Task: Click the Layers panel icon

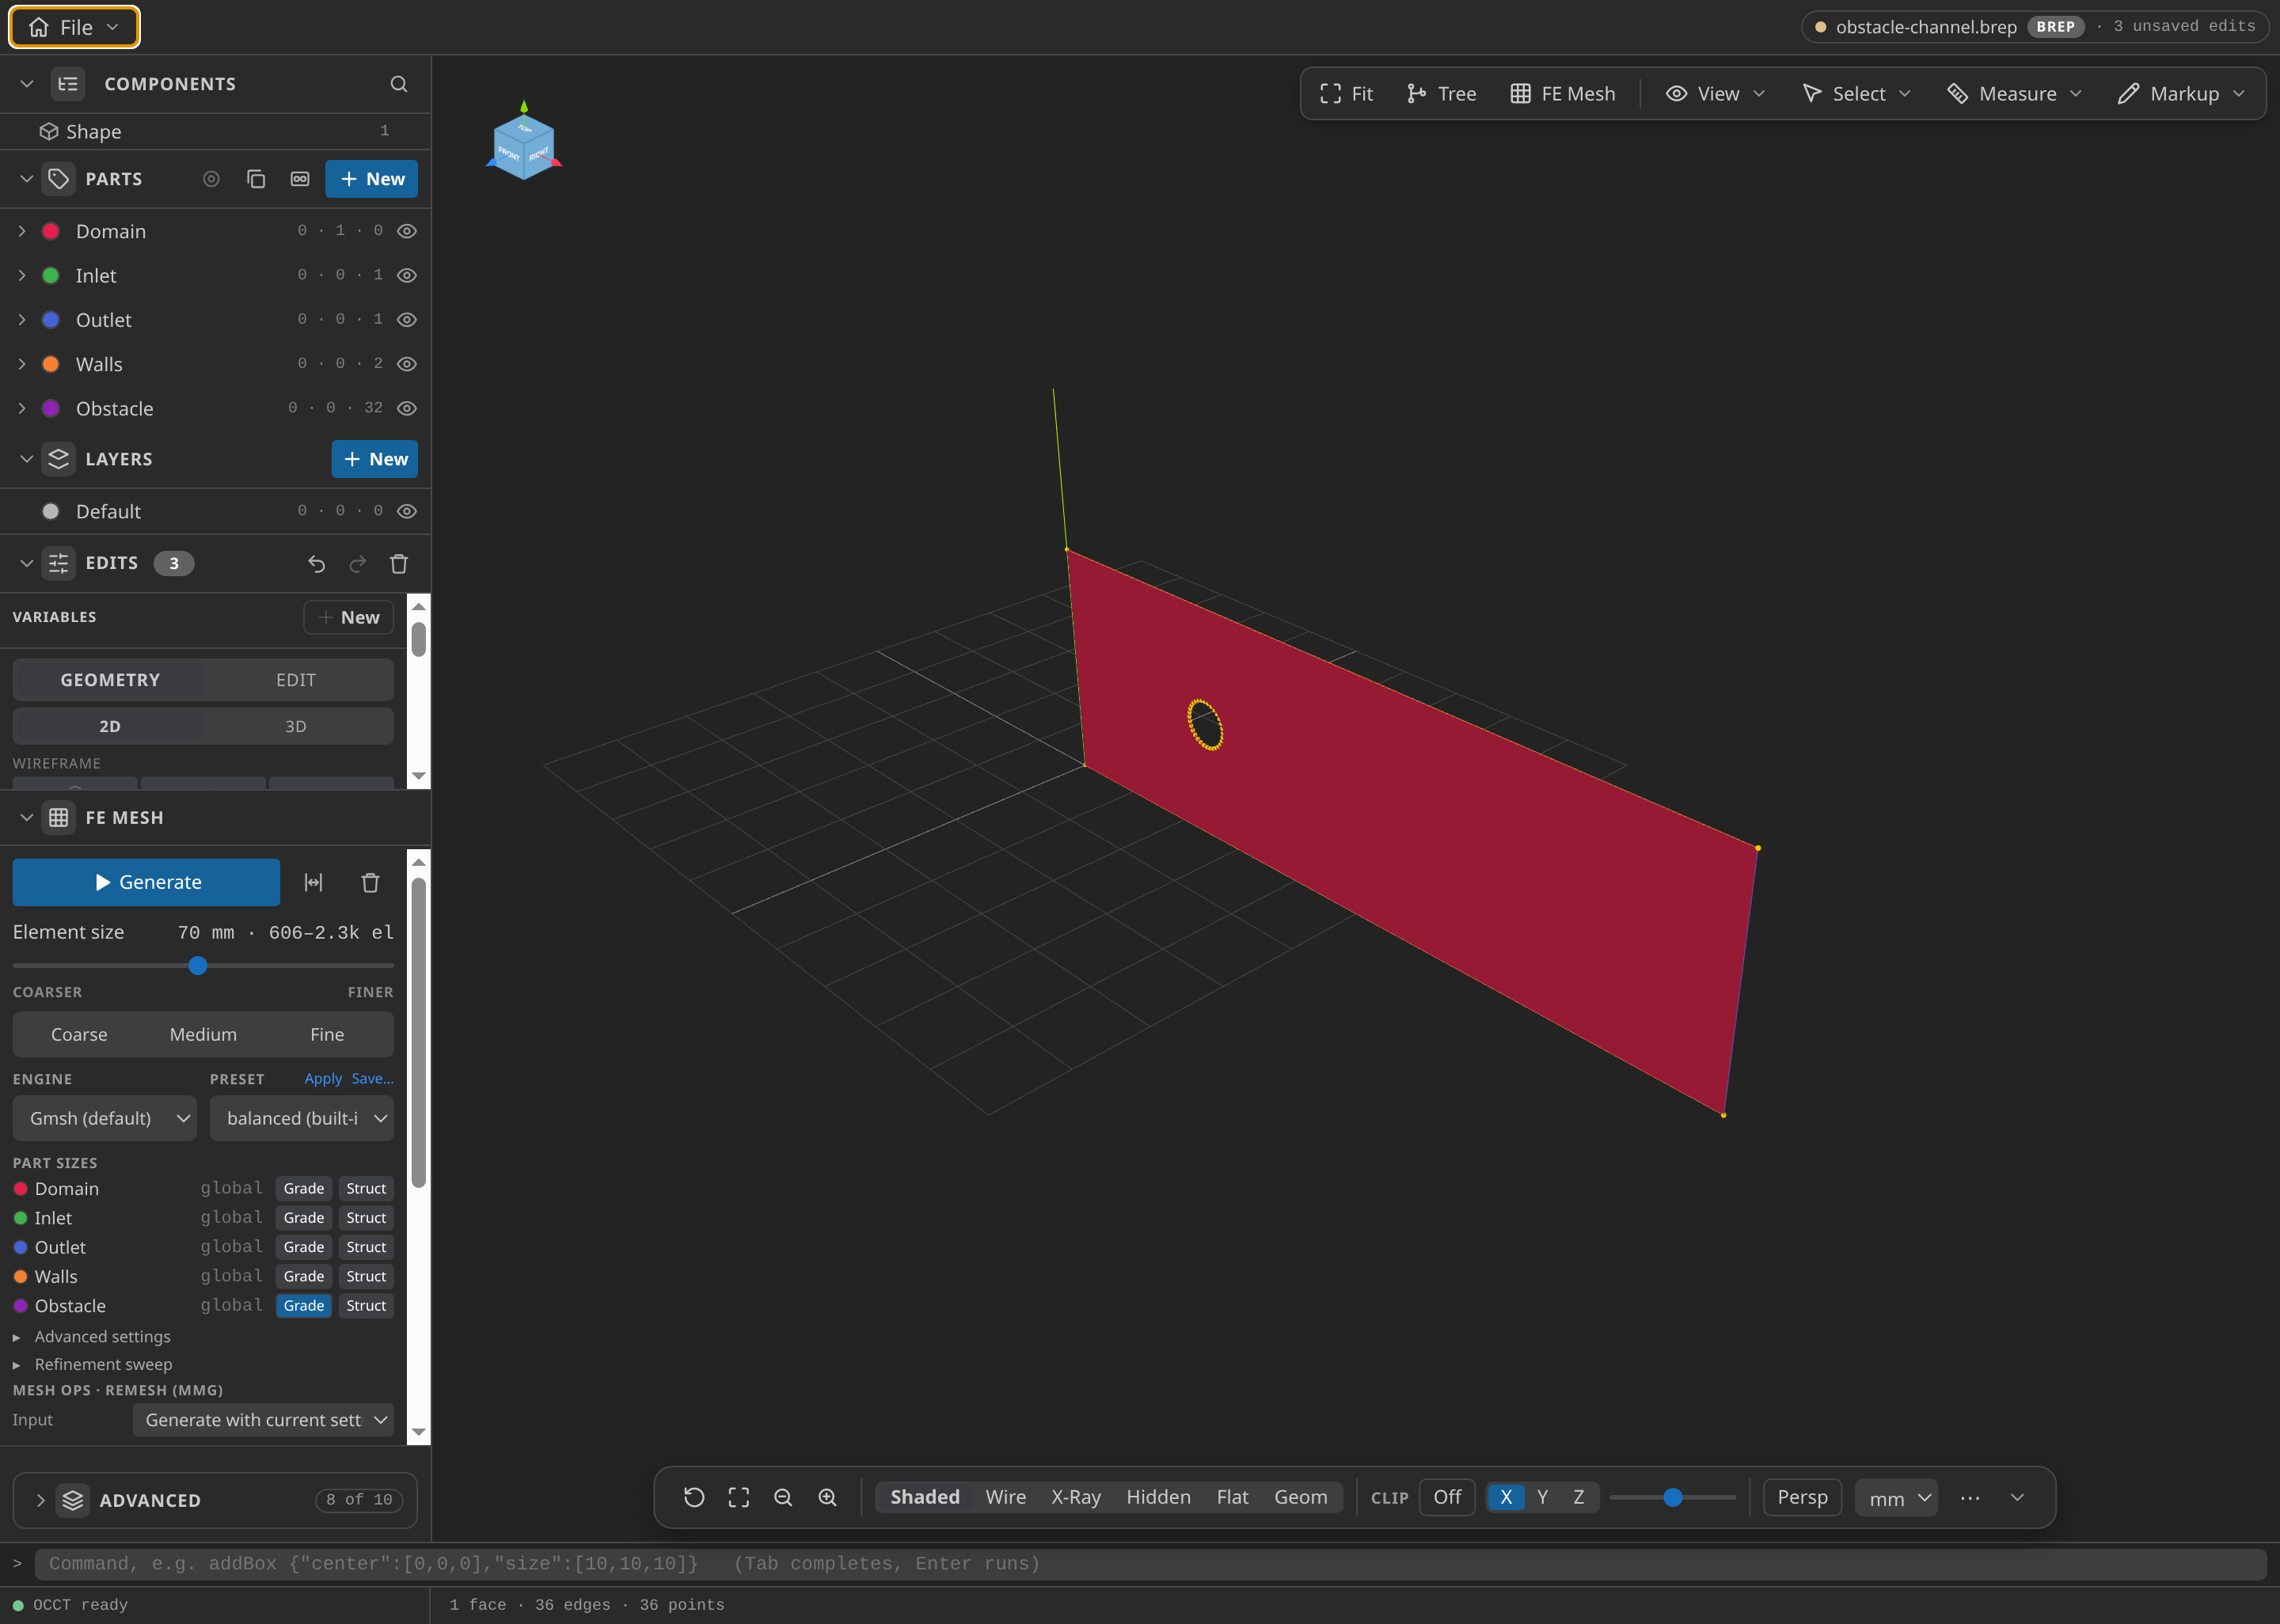Action: pyautogui.click(x=59, y=459)
